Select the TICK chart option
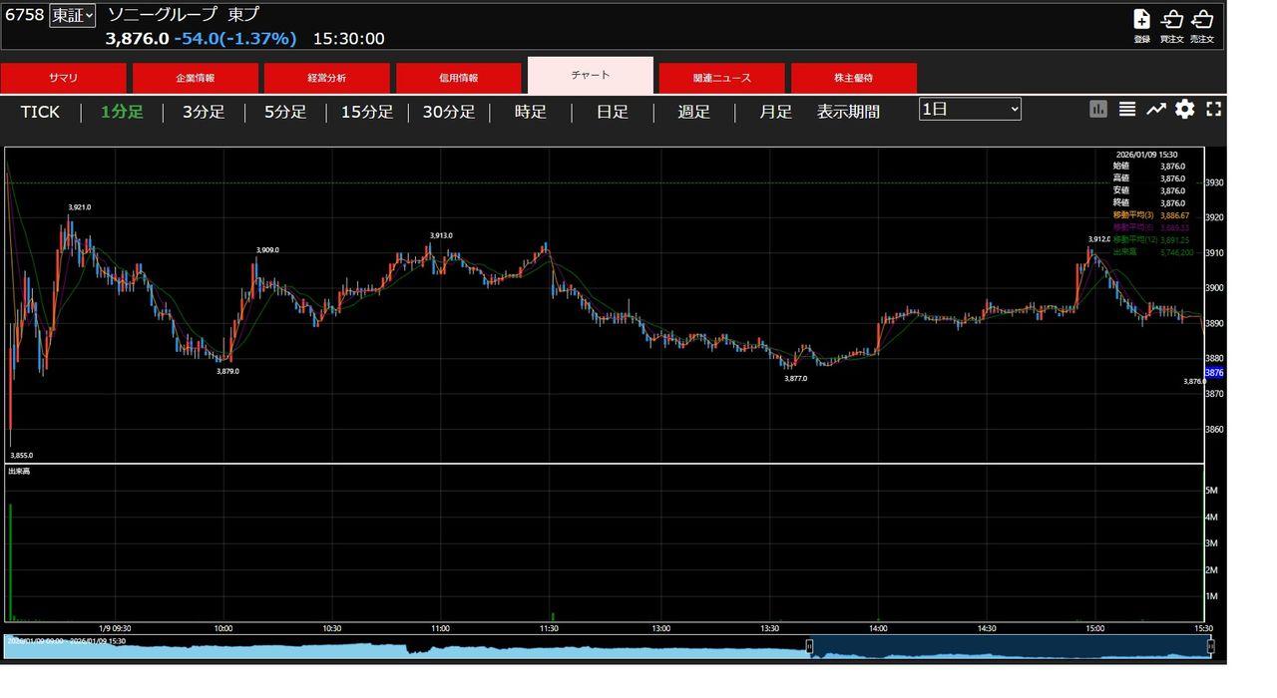Screen dimensions: 1277x698 coord(40,112)
